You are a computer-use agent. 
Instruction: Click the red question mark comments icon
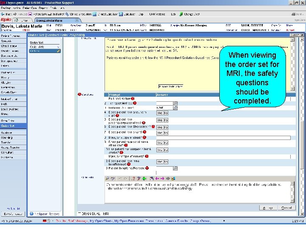[133, 179]
